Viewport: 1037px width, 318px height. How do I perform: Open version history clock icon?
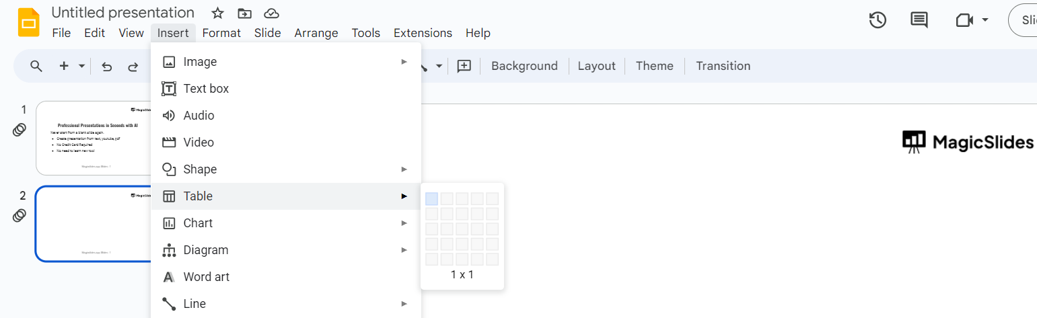click(x=878, y=20)
